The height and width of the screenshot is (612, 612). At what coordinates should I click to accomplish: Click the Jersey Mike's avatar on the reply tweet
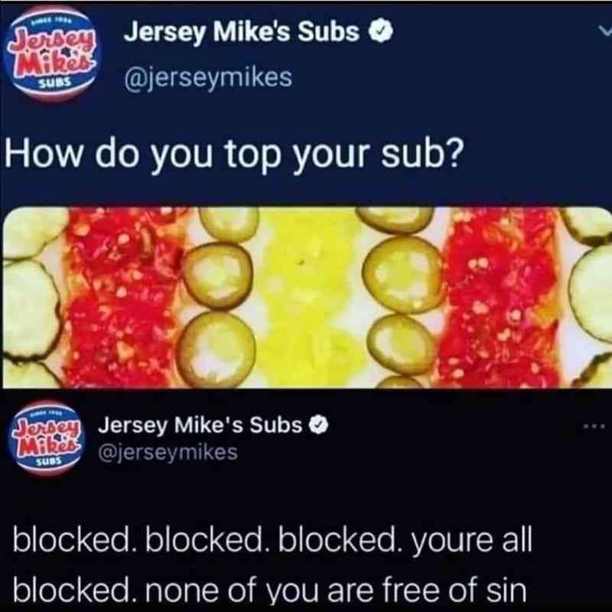(45, 438)
